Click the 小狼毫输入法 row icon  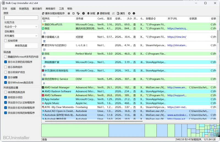tap(43, 37)
